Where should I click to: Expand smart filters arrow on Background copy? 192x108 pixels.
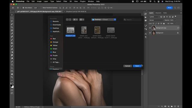(x=180, y=28)
